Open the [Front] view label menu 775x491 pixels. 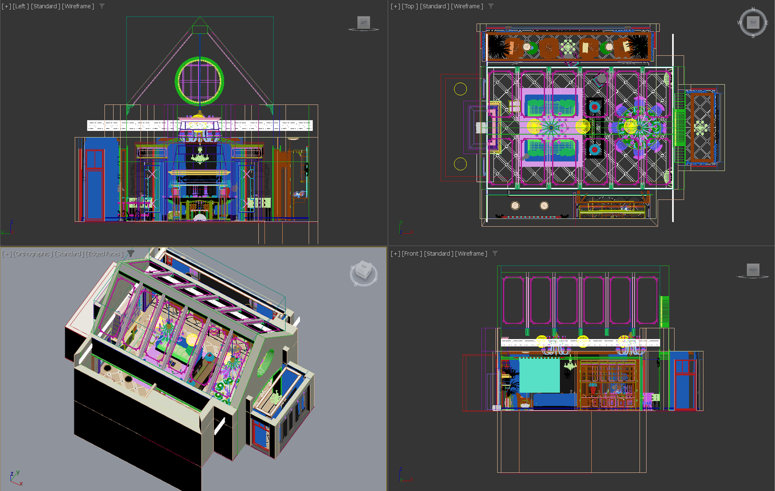[412, 253]
